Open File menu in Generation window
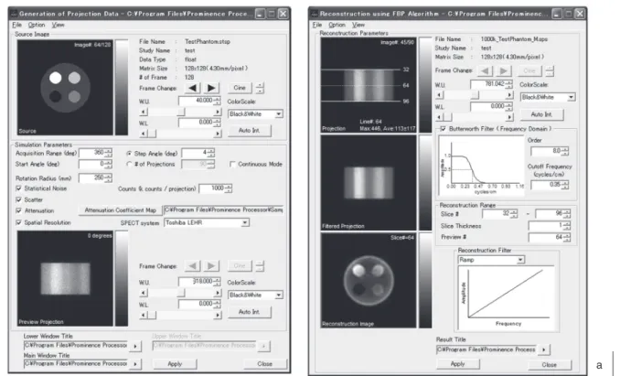 [17, 25]
